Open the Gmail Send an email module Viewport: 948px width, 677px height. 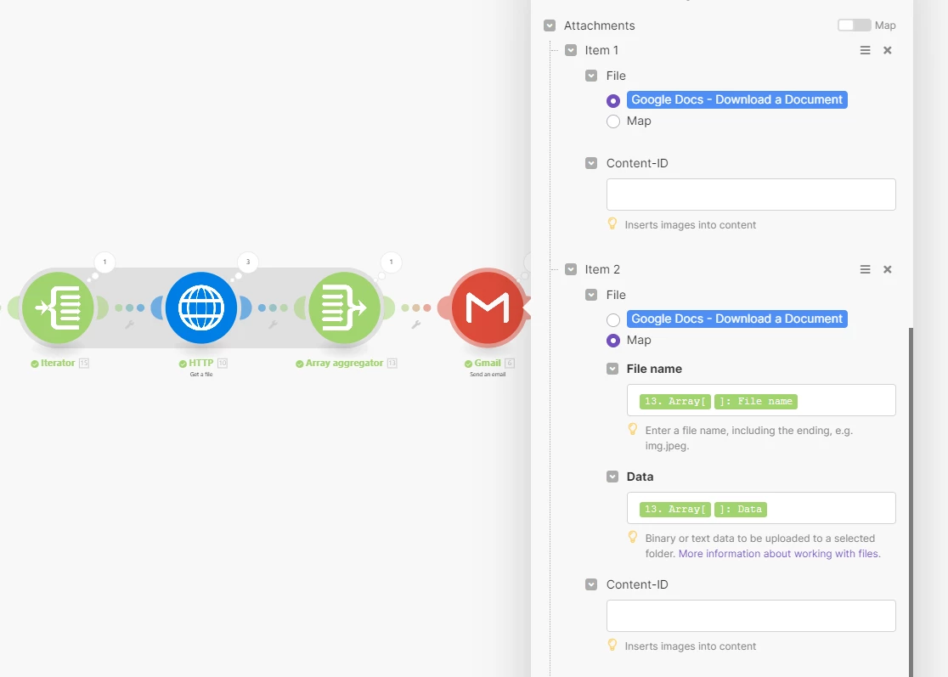point(488,307)
